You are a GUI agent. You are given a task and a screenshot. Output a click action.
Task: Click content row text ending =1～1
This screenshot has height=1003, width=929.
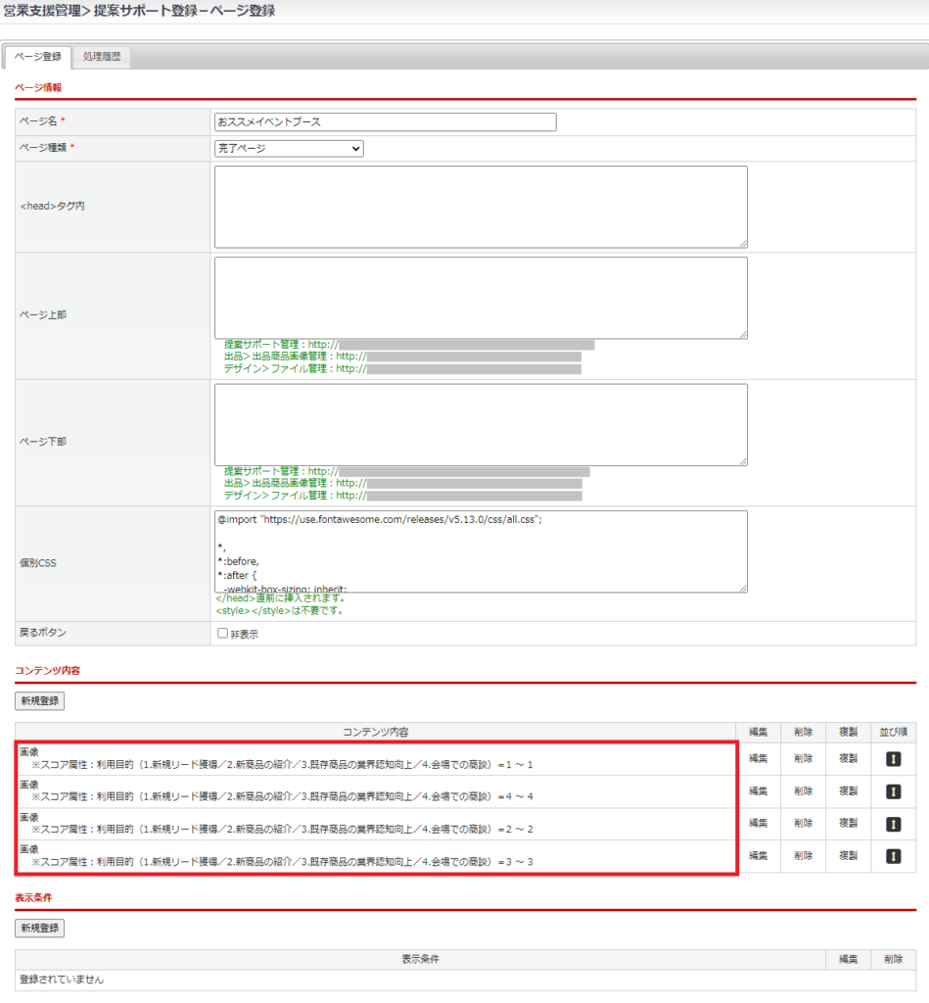point(282,765)
